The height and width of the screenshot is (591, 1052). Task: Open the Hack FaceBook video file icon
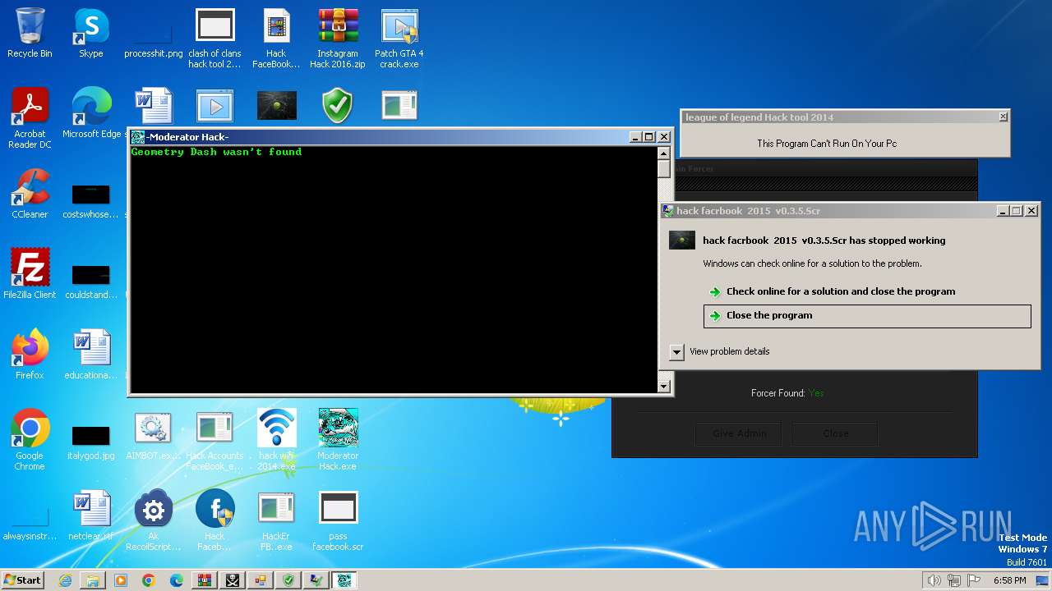point(276,39)
